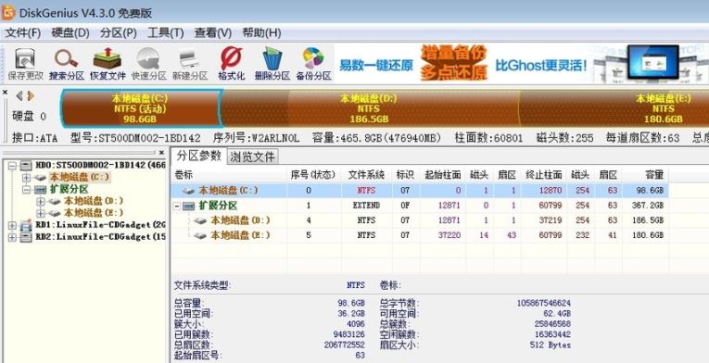Click drive icon of 本地磁盘(D:) table row
The width and height of the screenshot is (709, 363).
click(x=201, y=221)
